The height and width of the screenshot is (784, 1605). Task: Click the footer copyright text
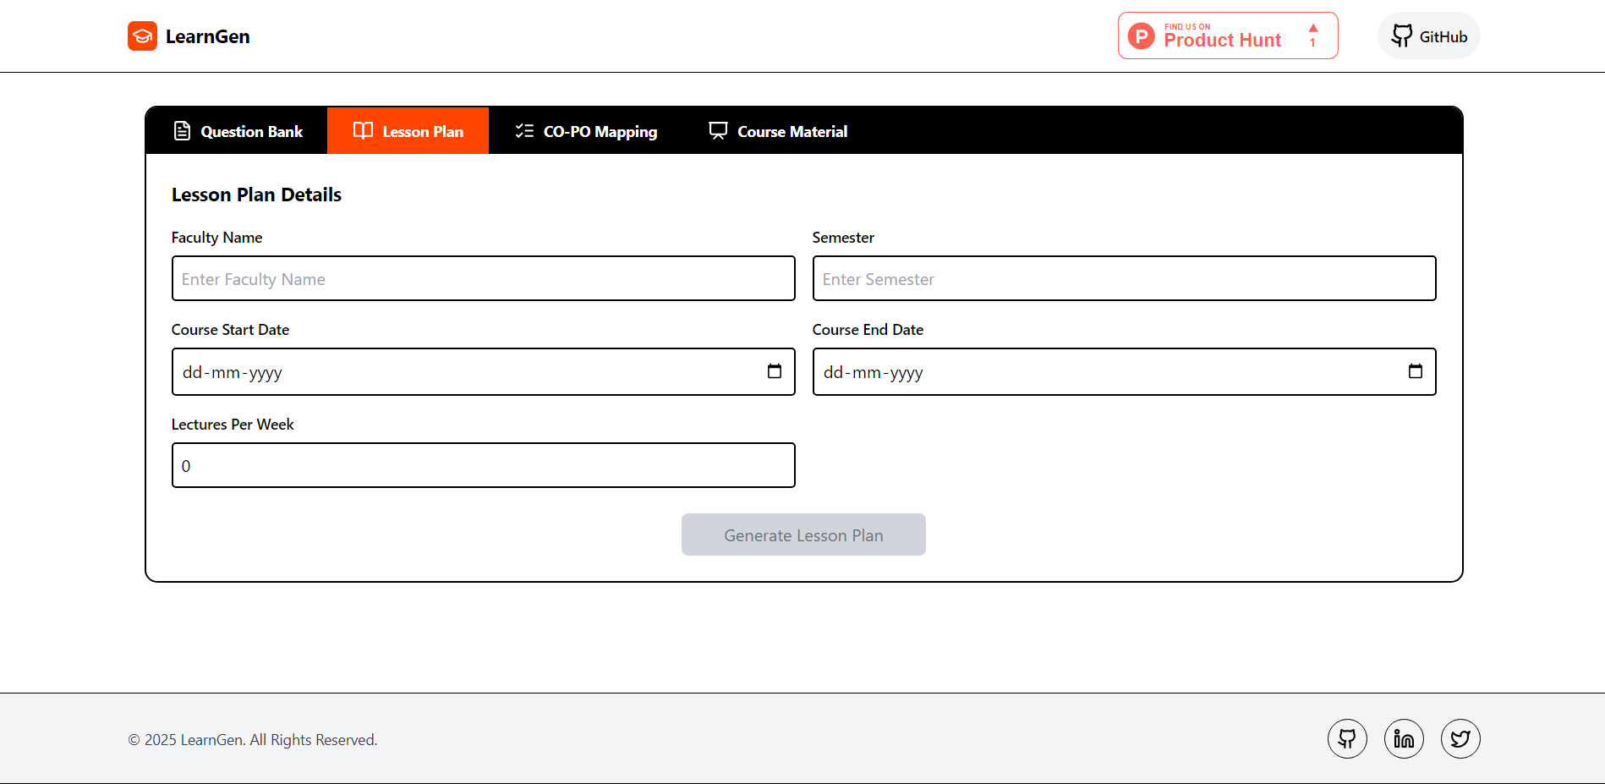point(253,740)
